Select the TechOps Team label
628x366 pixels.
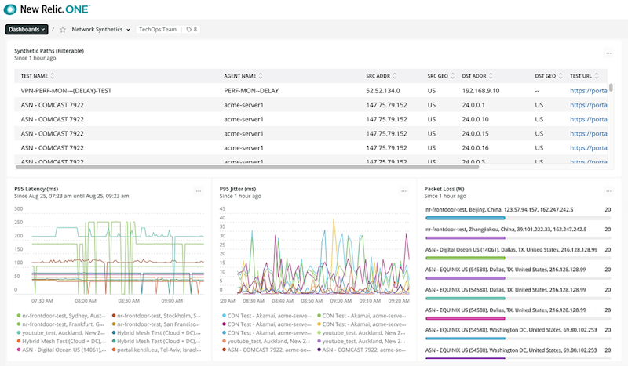pyautogui.click(x=157, y=30)
